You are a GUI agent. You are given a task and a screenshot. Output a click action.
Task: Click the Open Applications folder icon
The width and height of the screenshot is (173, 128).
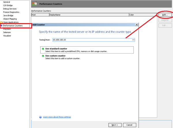point(1,22)
